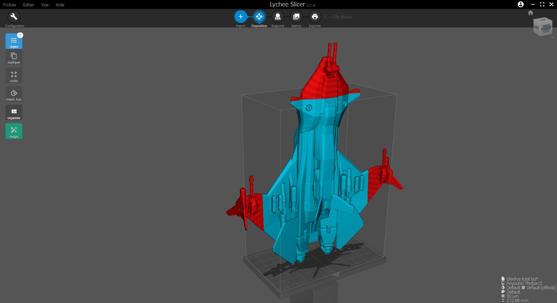This screenshot has height=303, width=557.
Task: Open the Exporter print step
Action: pos(315,17)
